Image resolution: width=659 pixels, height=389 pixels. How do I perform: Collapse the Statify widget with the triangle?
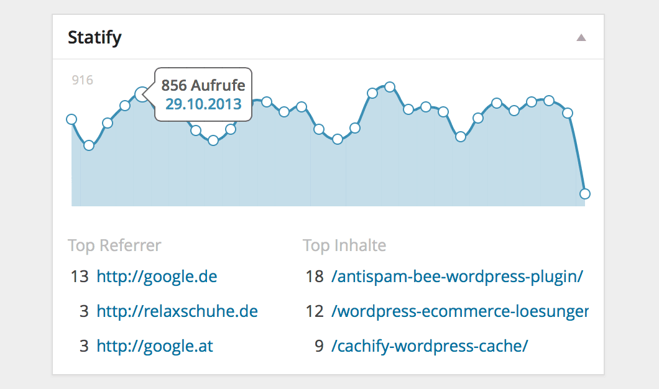click(x=581, y=37)
